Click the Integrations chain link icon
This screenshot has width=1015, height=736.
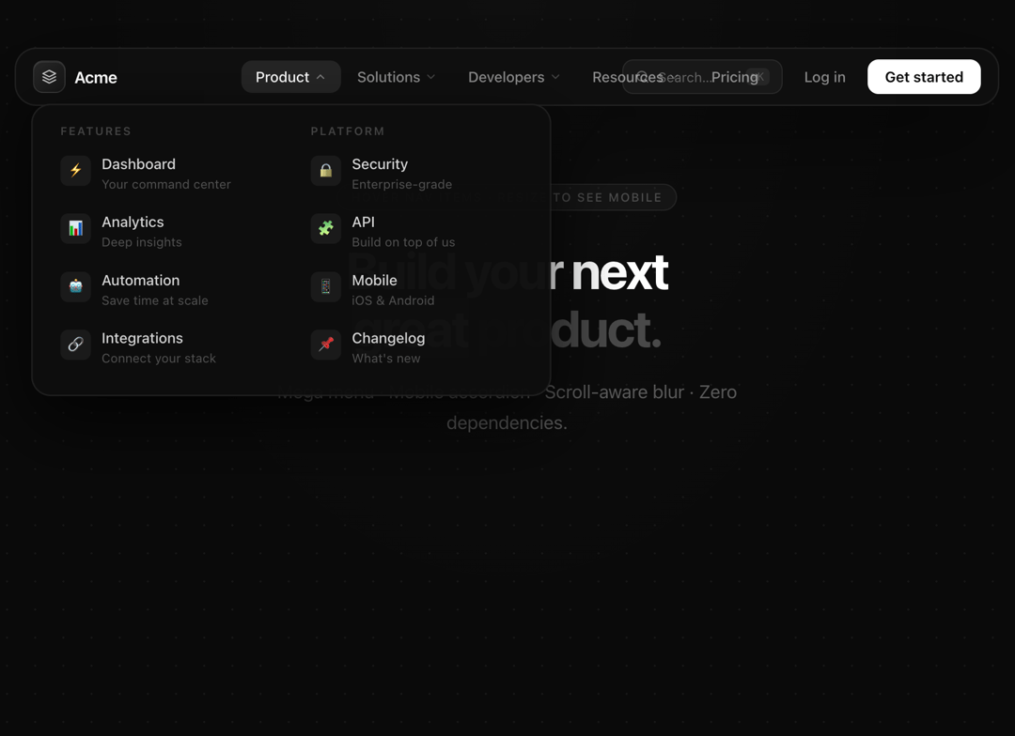click(76, 345)
